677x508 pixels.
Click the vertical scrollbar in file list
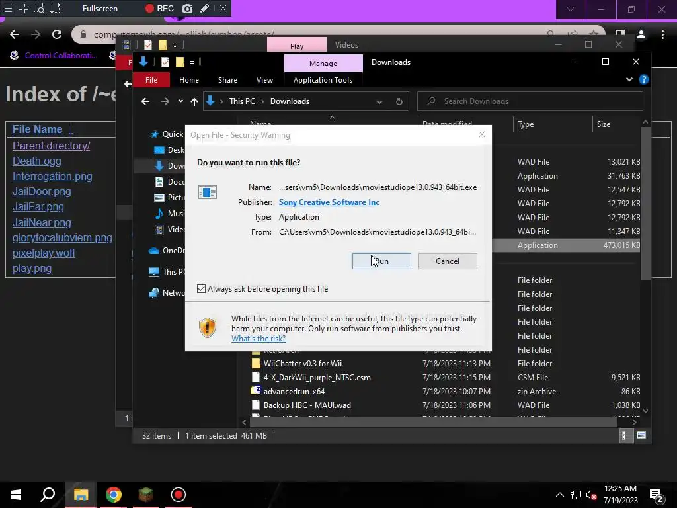[645, 203]
